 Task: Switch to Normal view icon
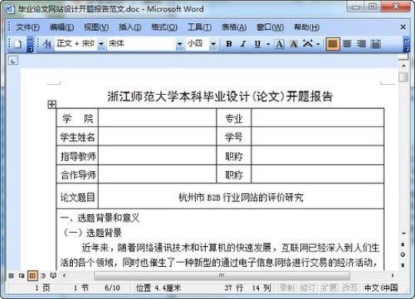[x=11, y=276]
